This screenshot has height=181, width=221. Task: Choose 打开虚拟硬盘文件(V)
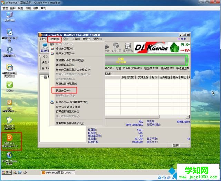(x=77, y=111)
